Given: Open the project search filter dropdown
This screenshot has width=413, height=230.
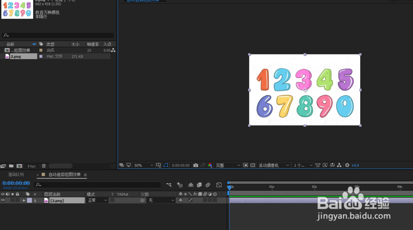Looking at the screenshot, I should (6, 35).
